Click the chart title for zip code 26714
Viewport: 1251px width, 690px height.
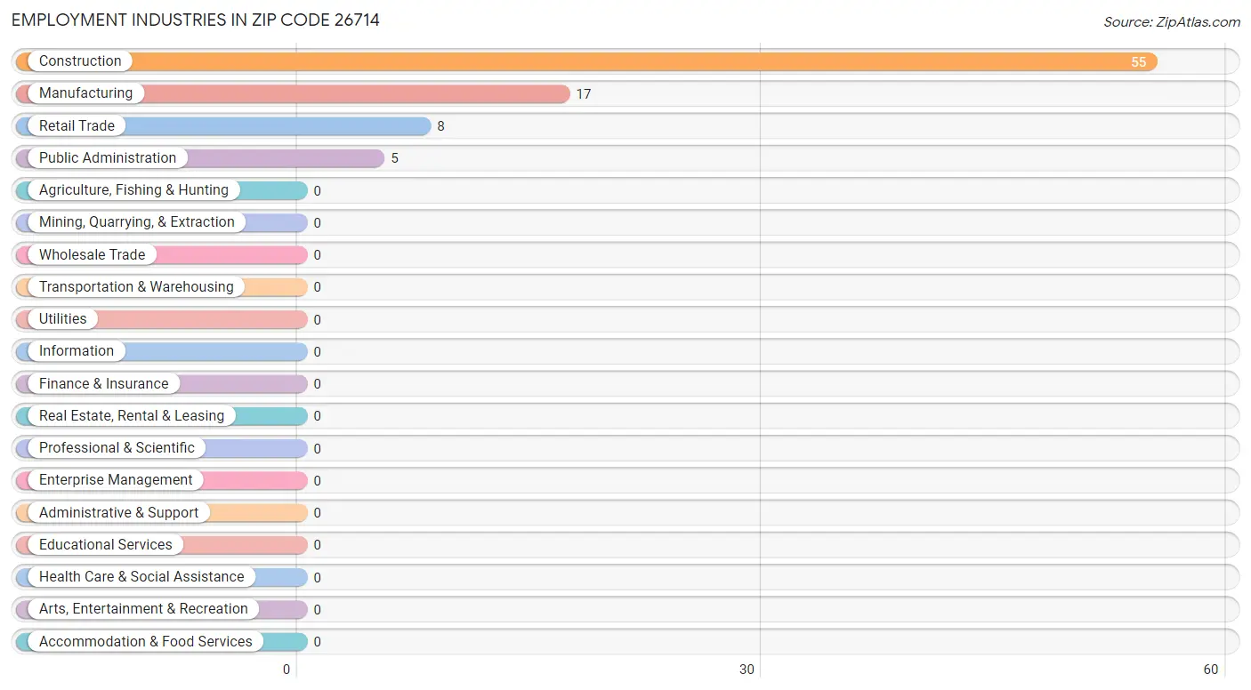tap(196, 20)
